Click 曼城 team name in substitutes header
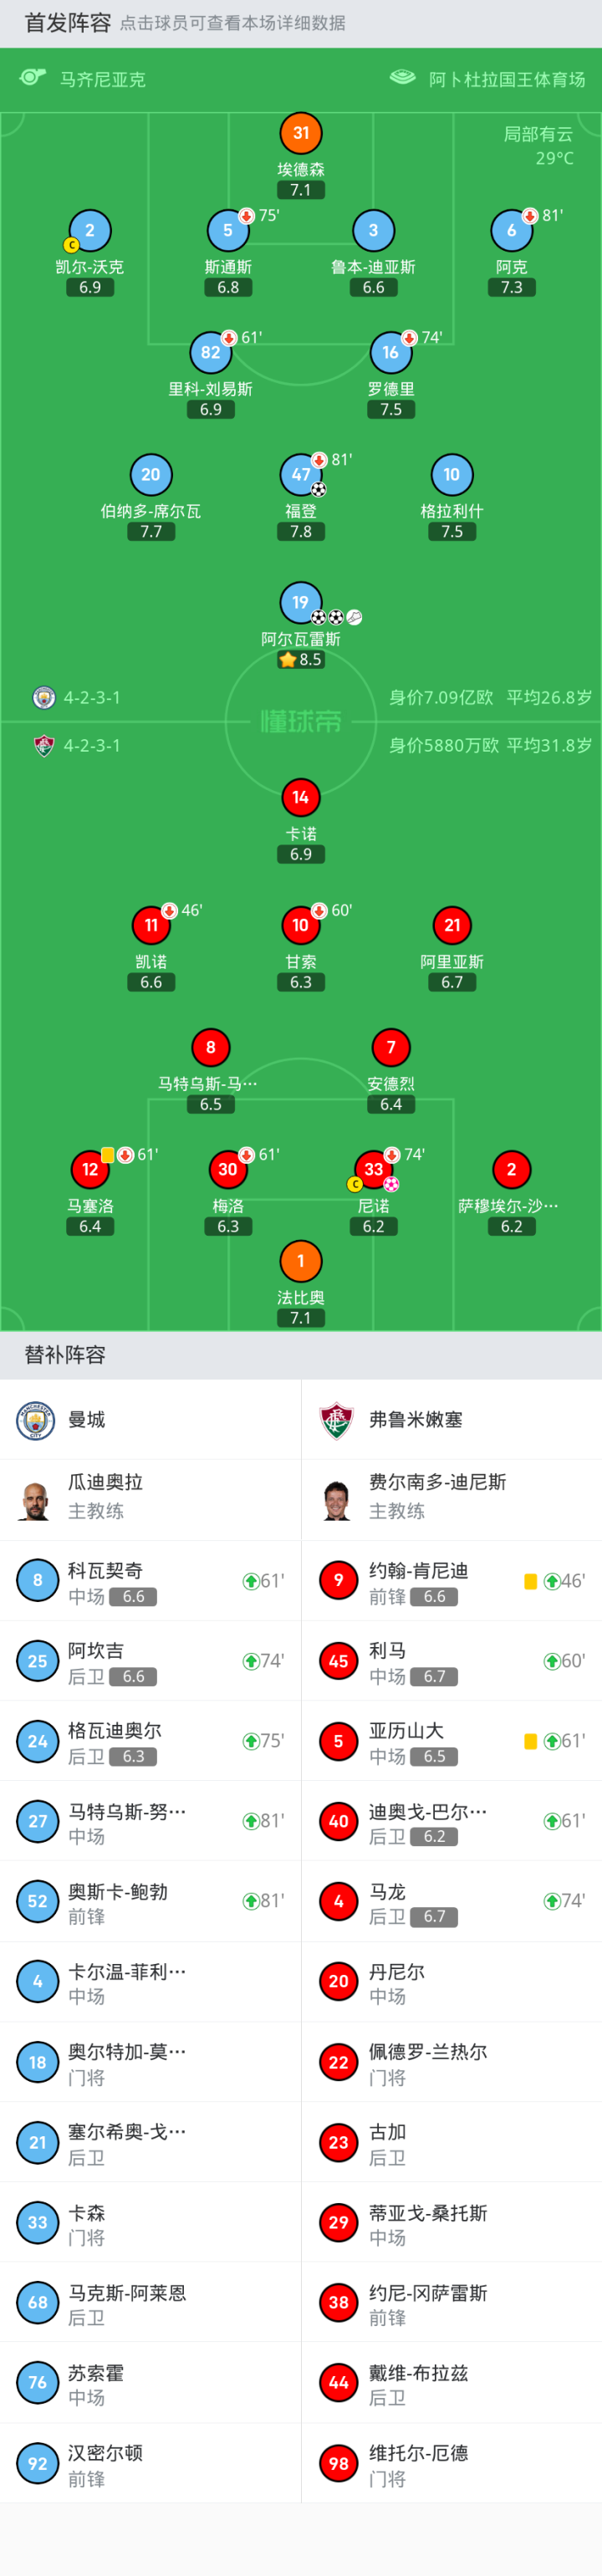The image size is (602, 2576). (x=87, y=1420)
